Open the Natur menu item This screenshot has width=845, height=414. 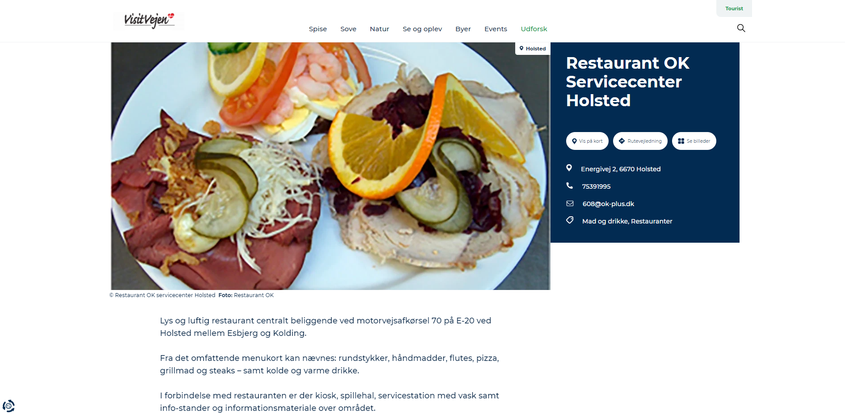[379, 29]
